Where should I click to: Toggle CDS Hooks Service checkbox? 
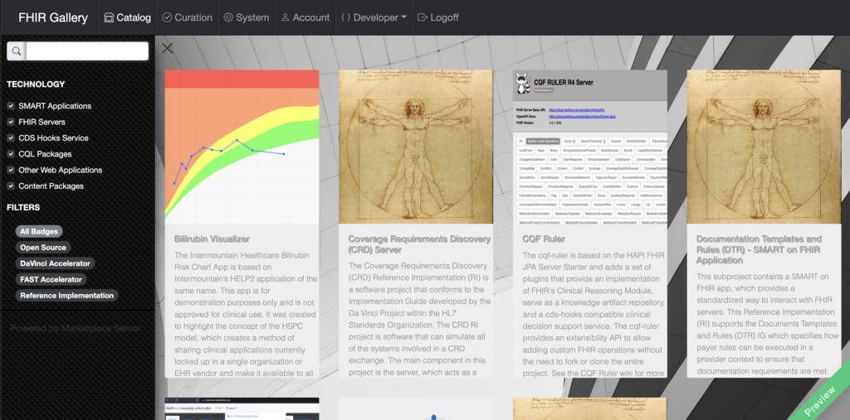tap(10, 138)
